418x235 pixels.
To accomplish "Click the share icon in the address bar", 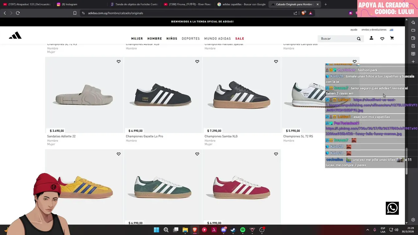I will [x=295, y=13].
